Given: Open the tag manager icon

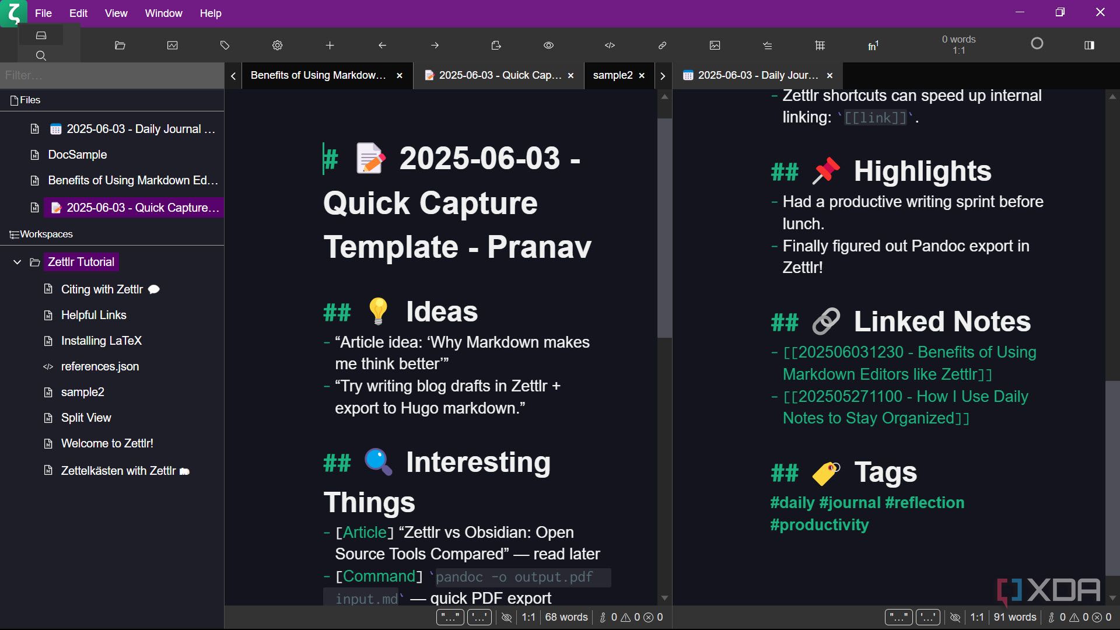Looking at the screenshot, I should coord(225,45).
